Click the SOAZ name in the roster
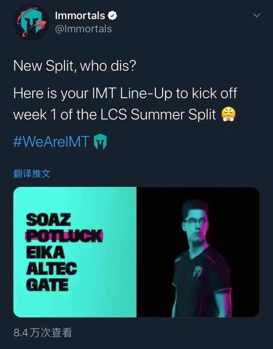 [48, 220]
